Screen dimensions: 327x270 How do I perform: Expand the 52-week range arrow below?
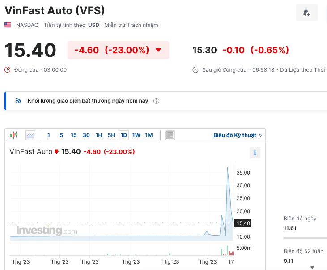(311, 267)
